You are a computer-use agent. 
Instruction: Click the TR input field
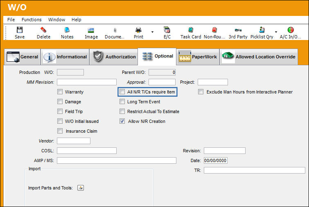click(255, 170)
